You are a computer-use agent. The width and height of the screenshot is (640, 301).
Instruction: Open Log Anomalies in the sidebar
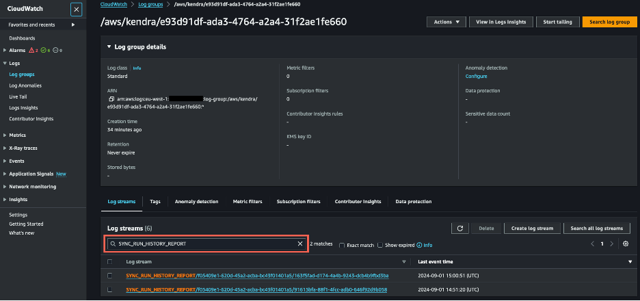(25, 86)
